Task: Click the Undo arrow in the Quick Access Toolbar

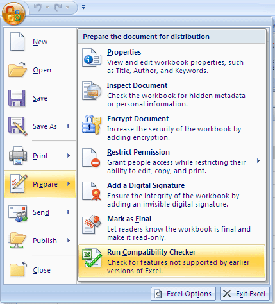Action: 38,8
